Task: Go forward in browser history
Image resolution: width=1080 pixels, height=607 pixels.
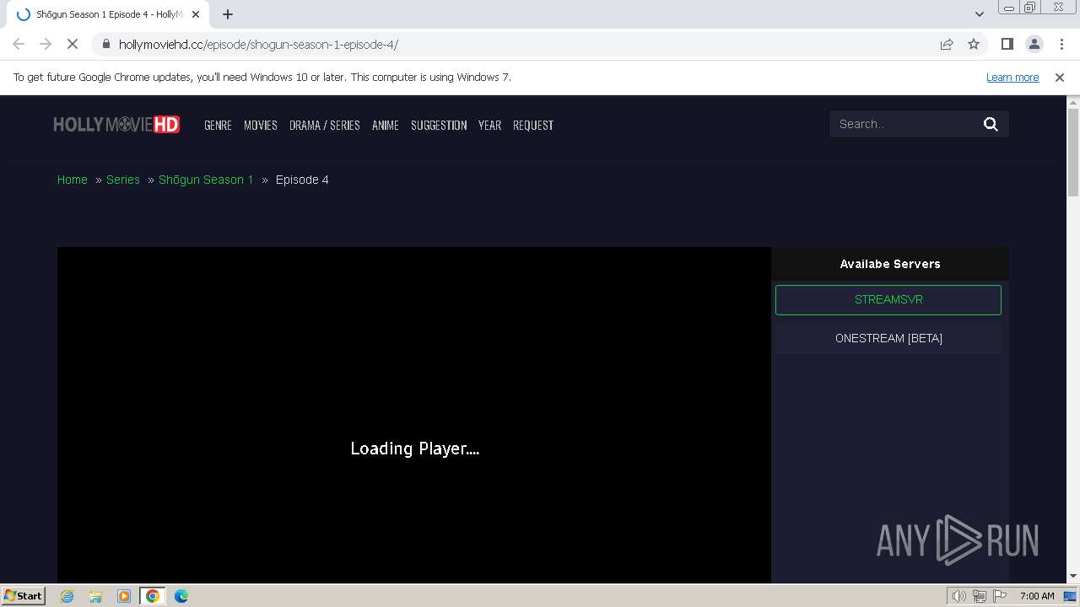Action: coord(46,44)
